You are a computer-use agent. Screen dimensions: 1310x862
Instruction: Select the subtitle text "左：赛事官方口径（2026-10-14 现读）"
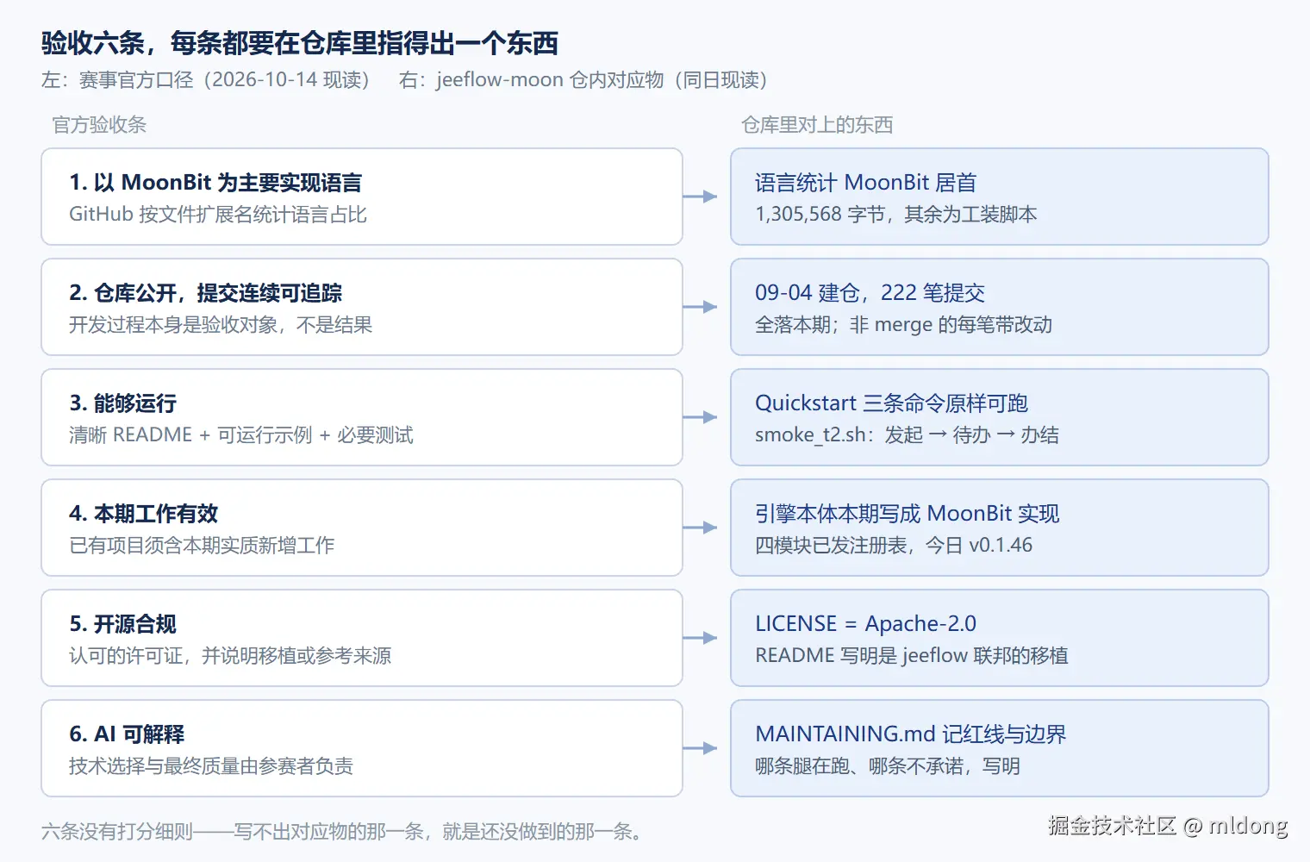pyautogui.click(x=205, y=80)
